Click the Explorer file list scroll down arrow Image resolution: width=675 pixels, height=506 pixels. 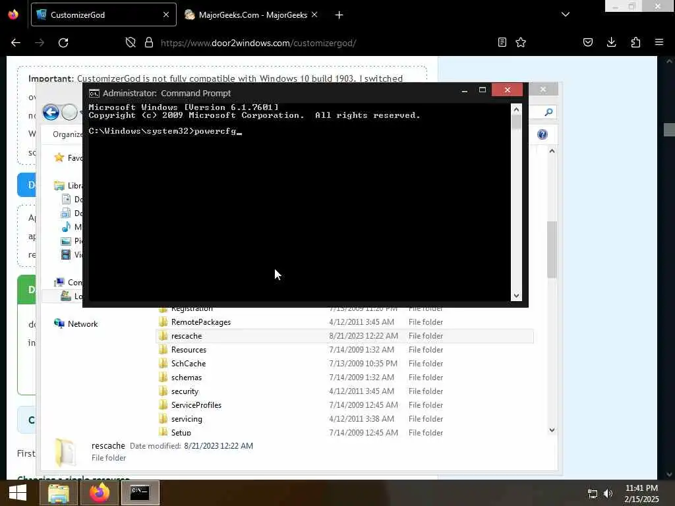coord(552,430)
